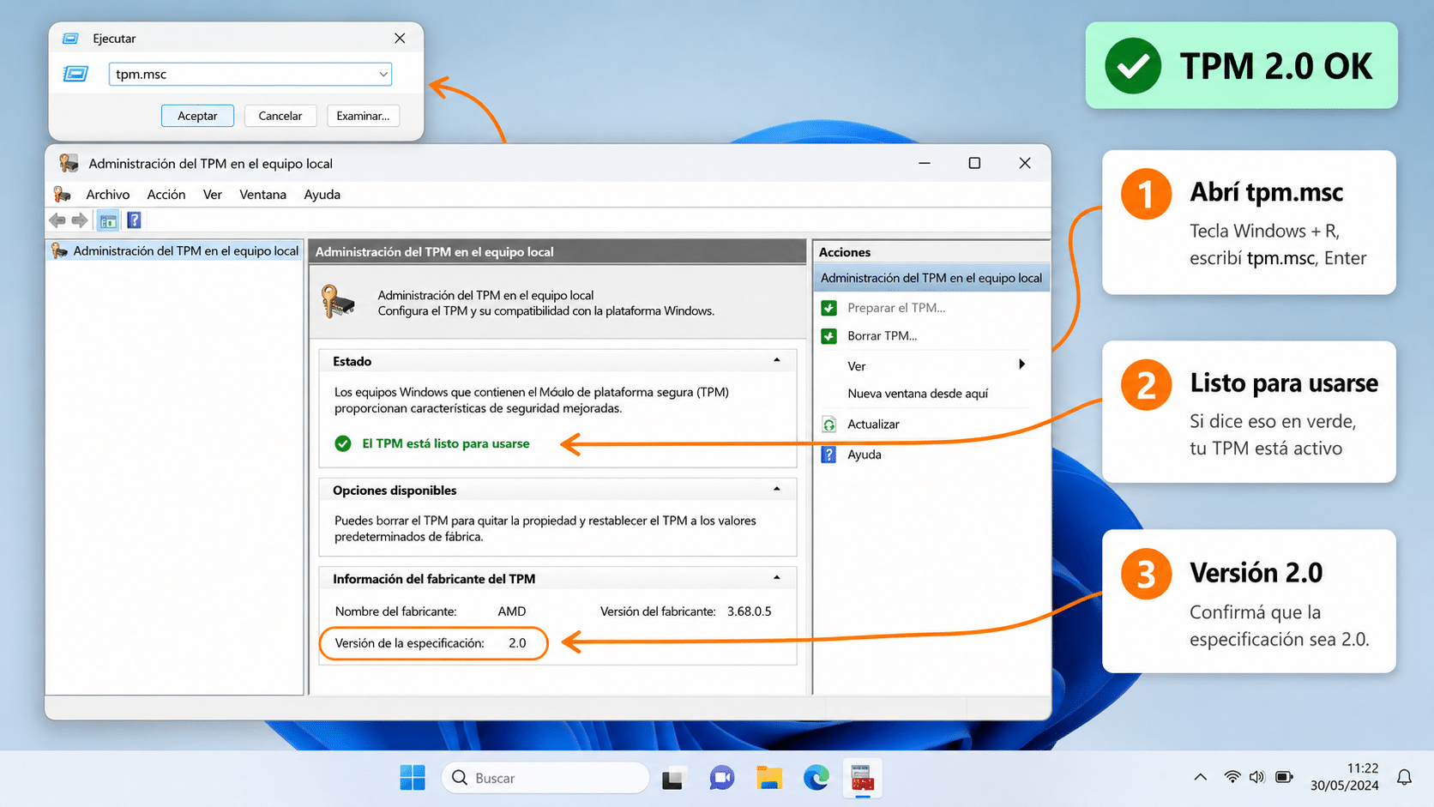Screen dimensions: 1434x807
Task: Click the TPM icon beside the Archivo menu
Action: (x=62, y=195)
